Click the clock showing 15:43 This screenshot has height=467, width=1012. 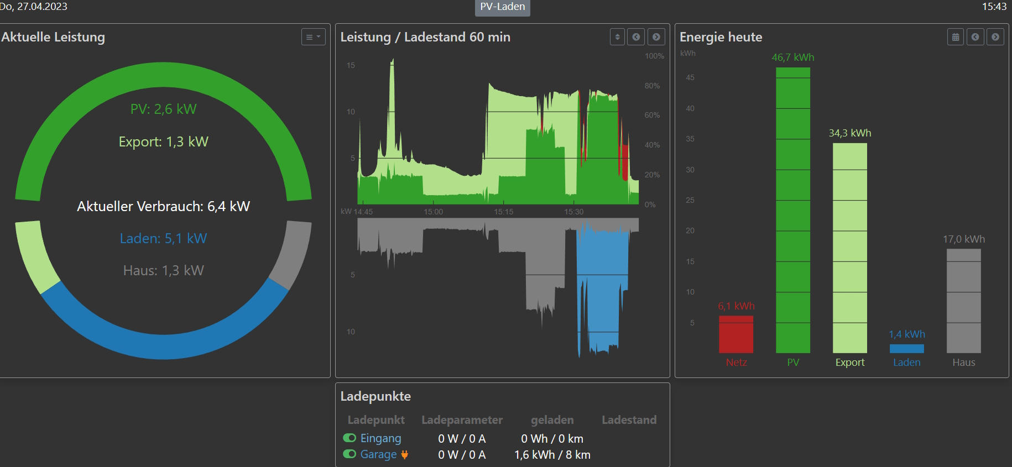click(994, 7)
